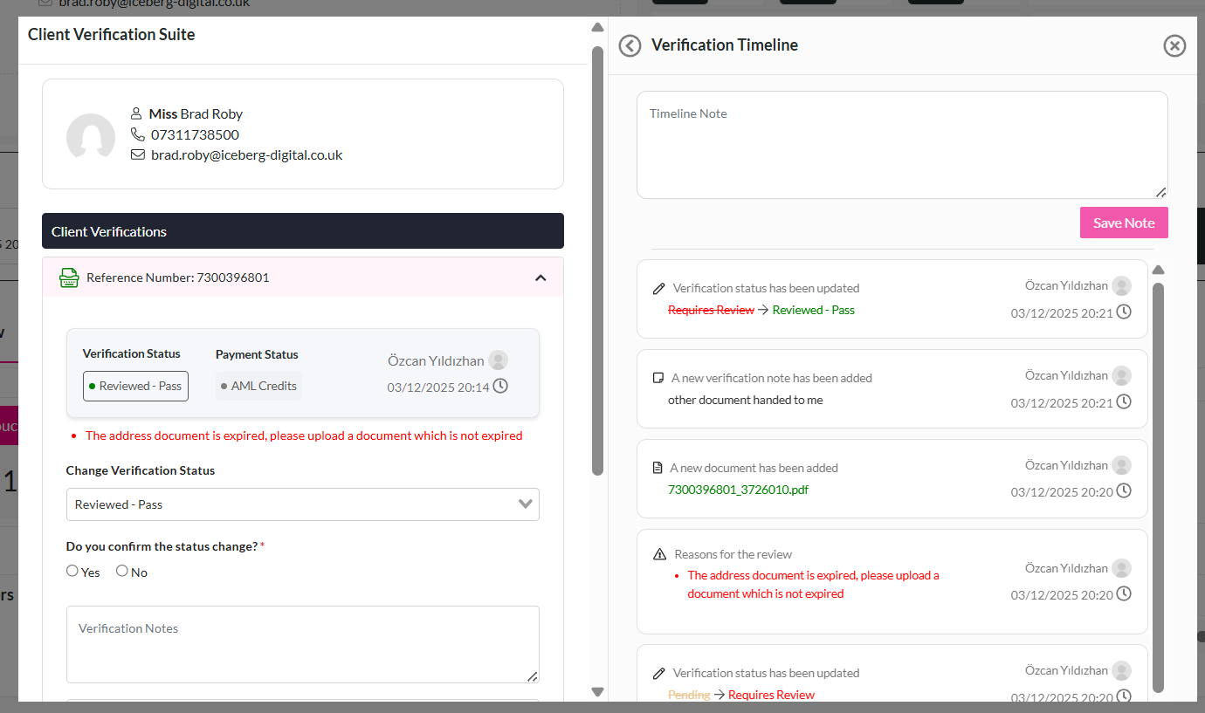The image size is (1205, 713).
Task: Select No for the status change confirmation
Action: pyautogui.click(x=122, y=572)
